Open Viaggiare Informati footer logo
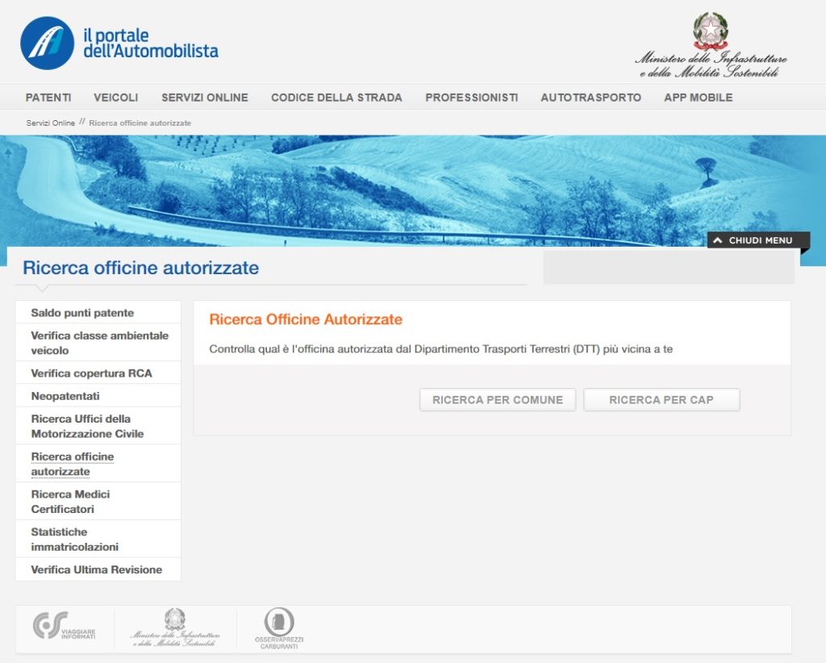Screen dimensions: 826x663 point(65,626)
